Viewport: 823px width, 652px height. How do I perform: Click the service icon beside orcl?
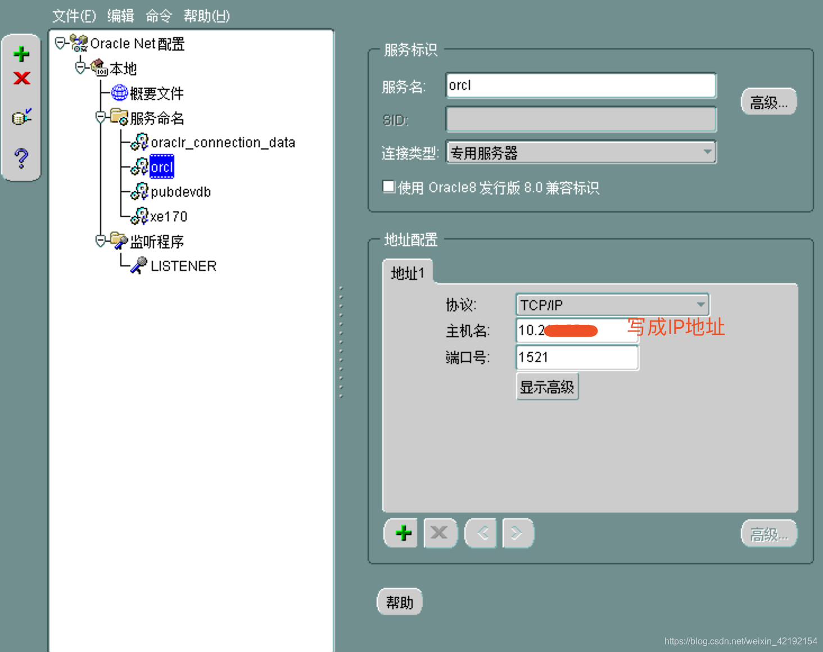(x=139, y=167)
